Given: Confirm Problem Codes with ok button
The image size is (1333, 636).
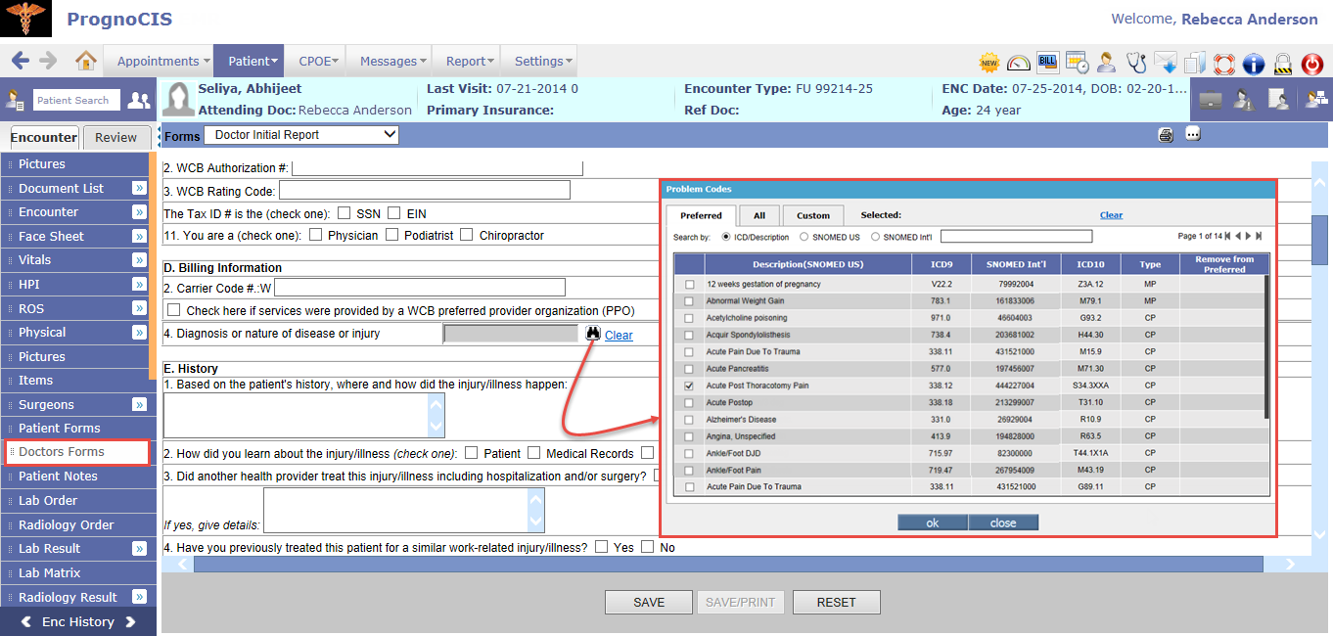Looking at the screenshot, I should click(933, 522).
